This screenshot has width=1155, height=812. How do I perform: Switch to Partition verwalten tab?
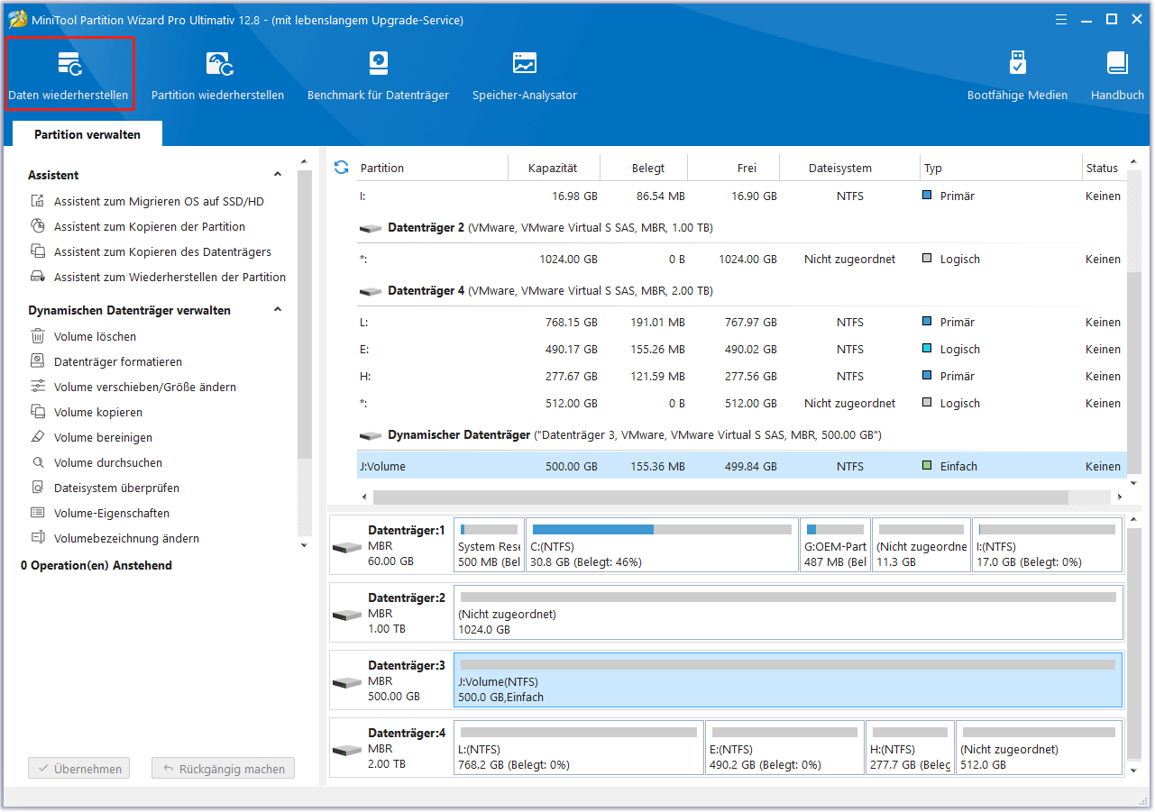pyautogui.click(x=87, y=134)
